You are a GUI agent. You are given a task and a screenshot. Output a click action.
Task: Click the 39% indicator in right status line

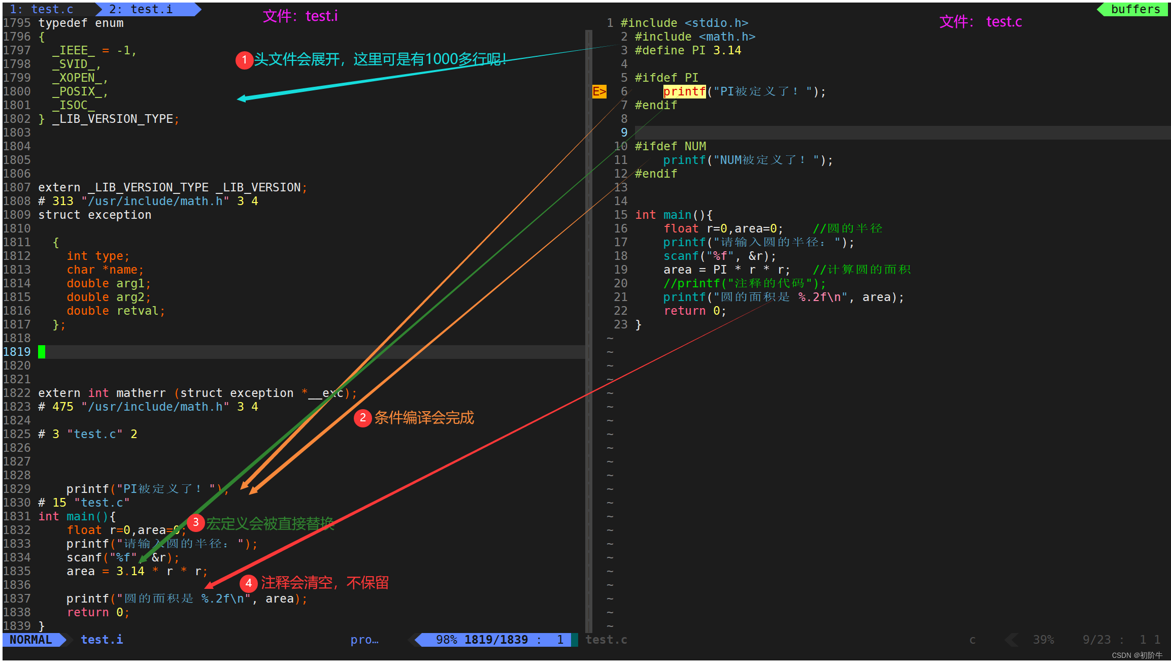(x=1044, y=640)
